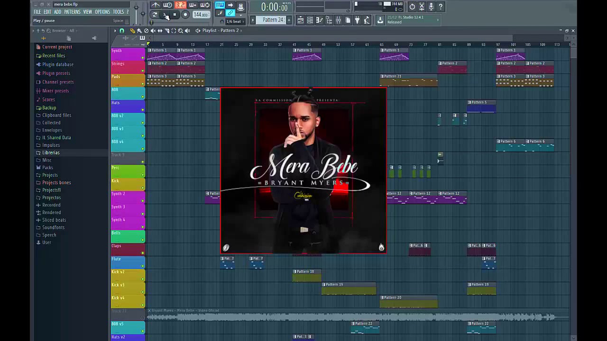
Task: Select the playlist Paint brush tool
Action: 139,30
